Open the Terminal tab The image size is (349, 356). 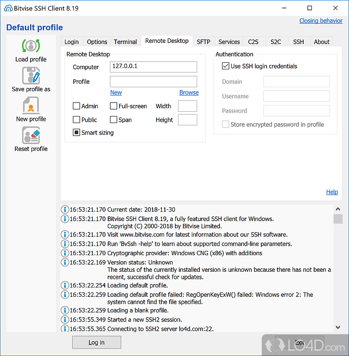[x=125, y=42]
